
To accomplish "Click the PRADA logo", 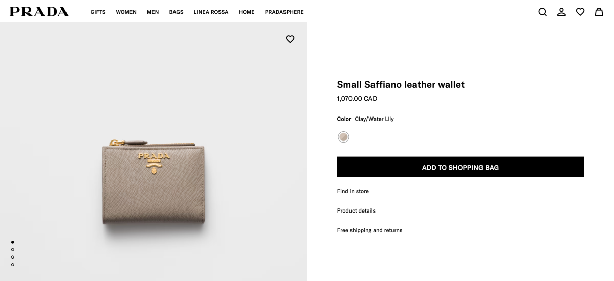I will point(39,12).
